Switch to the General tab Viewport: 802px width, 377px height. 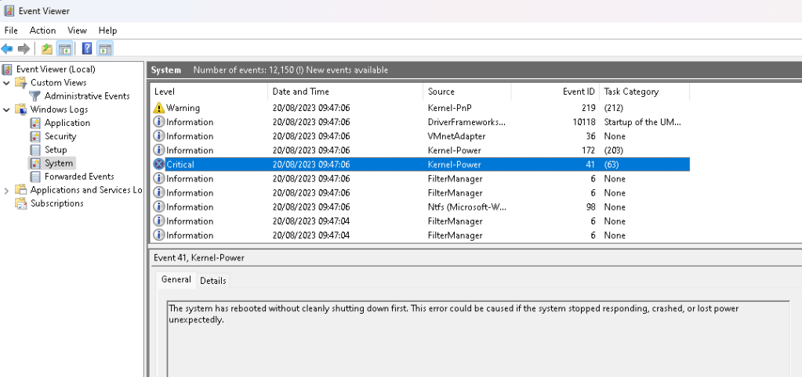click(176, 279)
